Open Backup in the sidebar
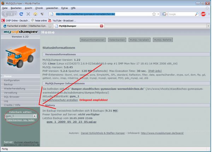This screenshot has height=152, width=212. [x=20, y=84]
